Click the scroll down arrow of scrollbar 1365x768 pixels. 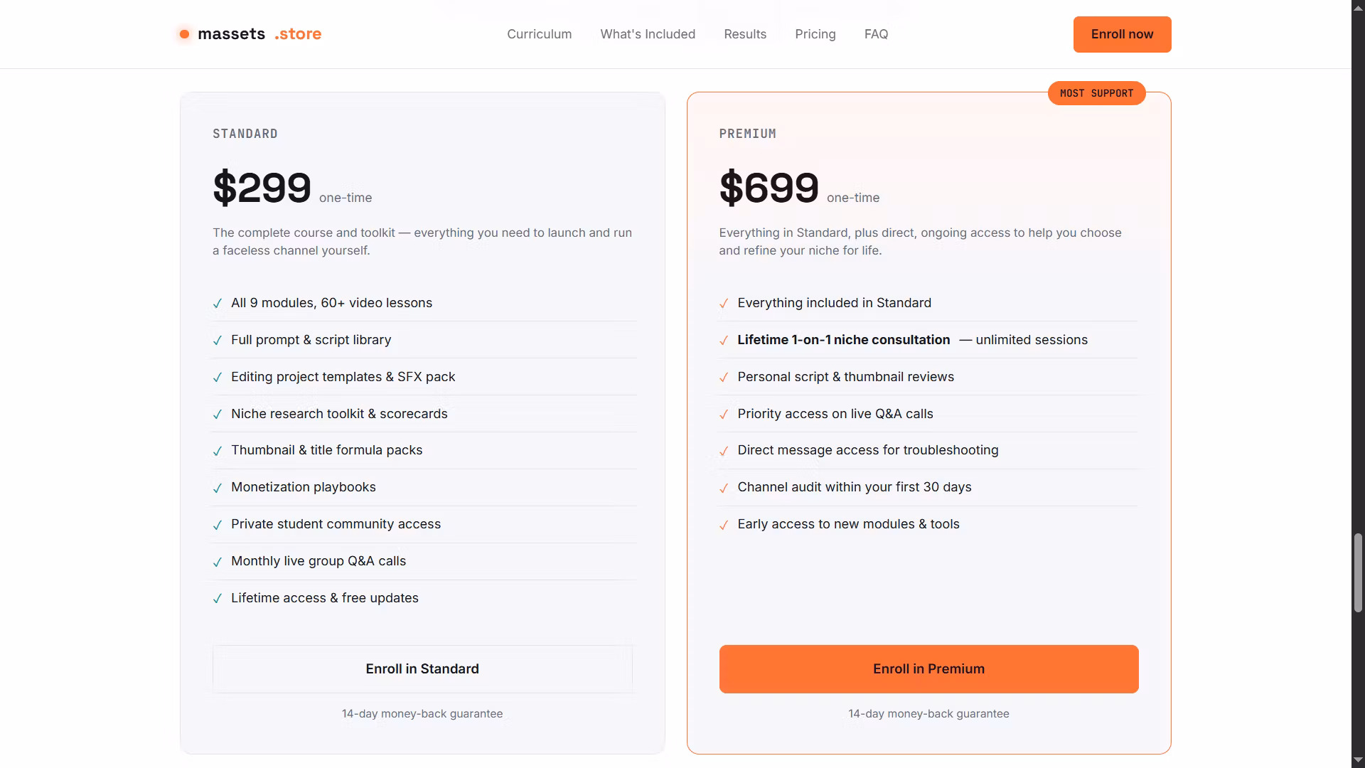pyautogui.click(x=1358, y=760)
